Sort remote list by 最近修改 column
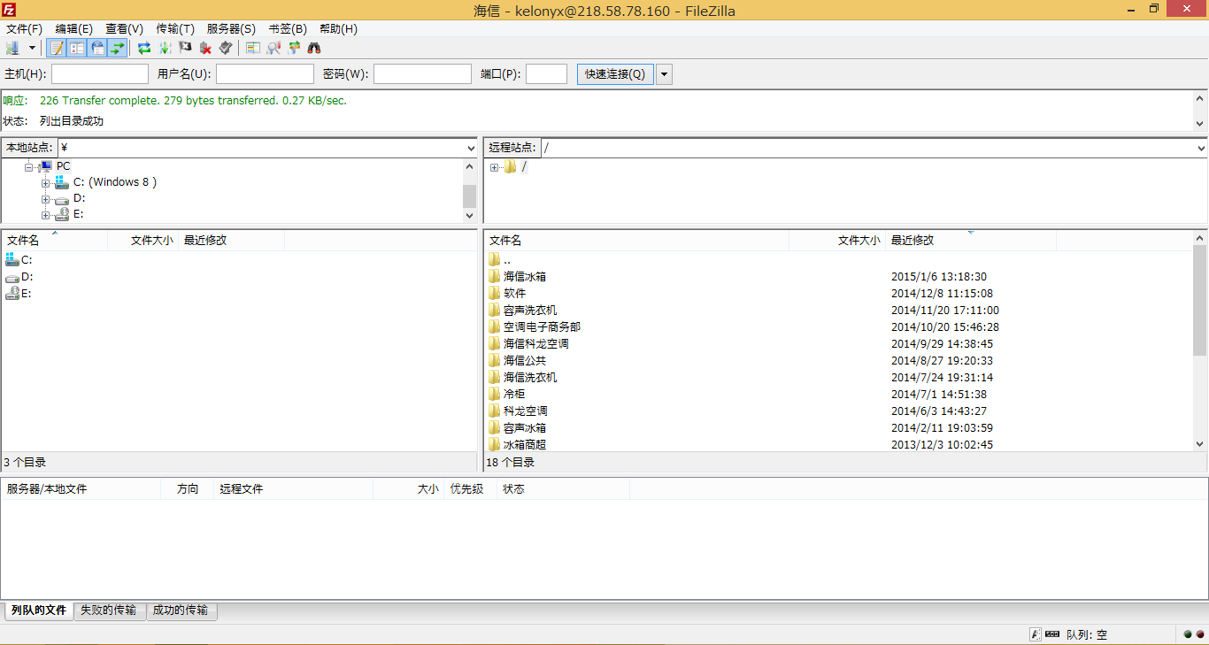Image resolution: width=1209 pixels, height=645 pixels. tap(970, 240)
